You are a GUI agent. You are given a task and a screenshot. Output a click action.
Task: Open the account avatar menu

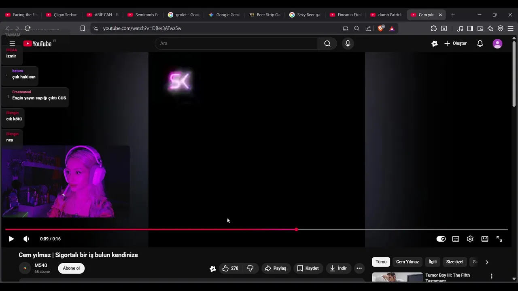[x=497, y=44]
